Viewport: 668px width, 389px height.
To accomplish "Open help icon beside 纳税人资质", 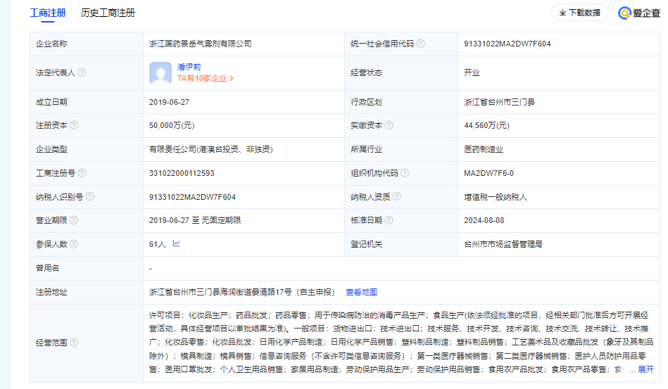I will point(396,196).
